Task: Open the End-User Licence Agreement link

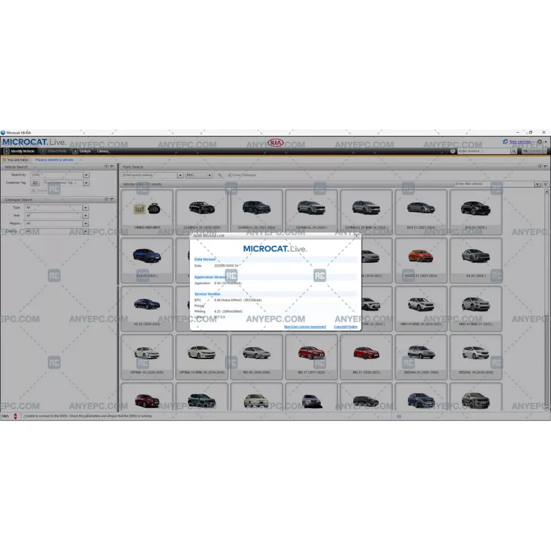Action: [305, 327]
